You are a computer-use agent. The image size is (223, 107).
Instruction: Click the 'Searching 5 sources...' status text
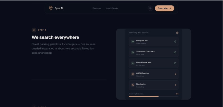pyautogui.click(x=136, y=94)
